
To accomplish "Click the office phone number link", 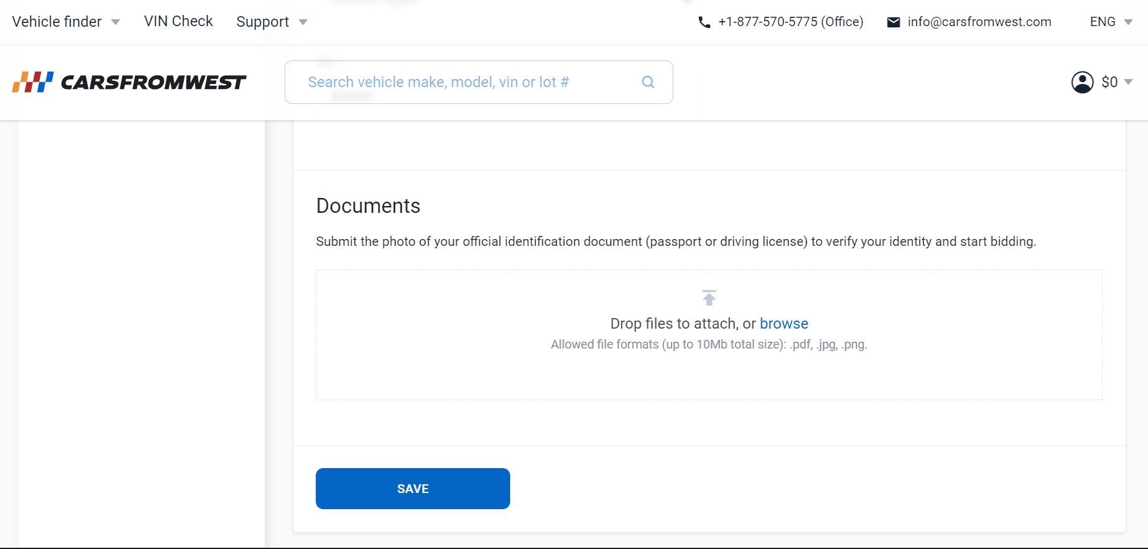I will (x=790, y=22).
